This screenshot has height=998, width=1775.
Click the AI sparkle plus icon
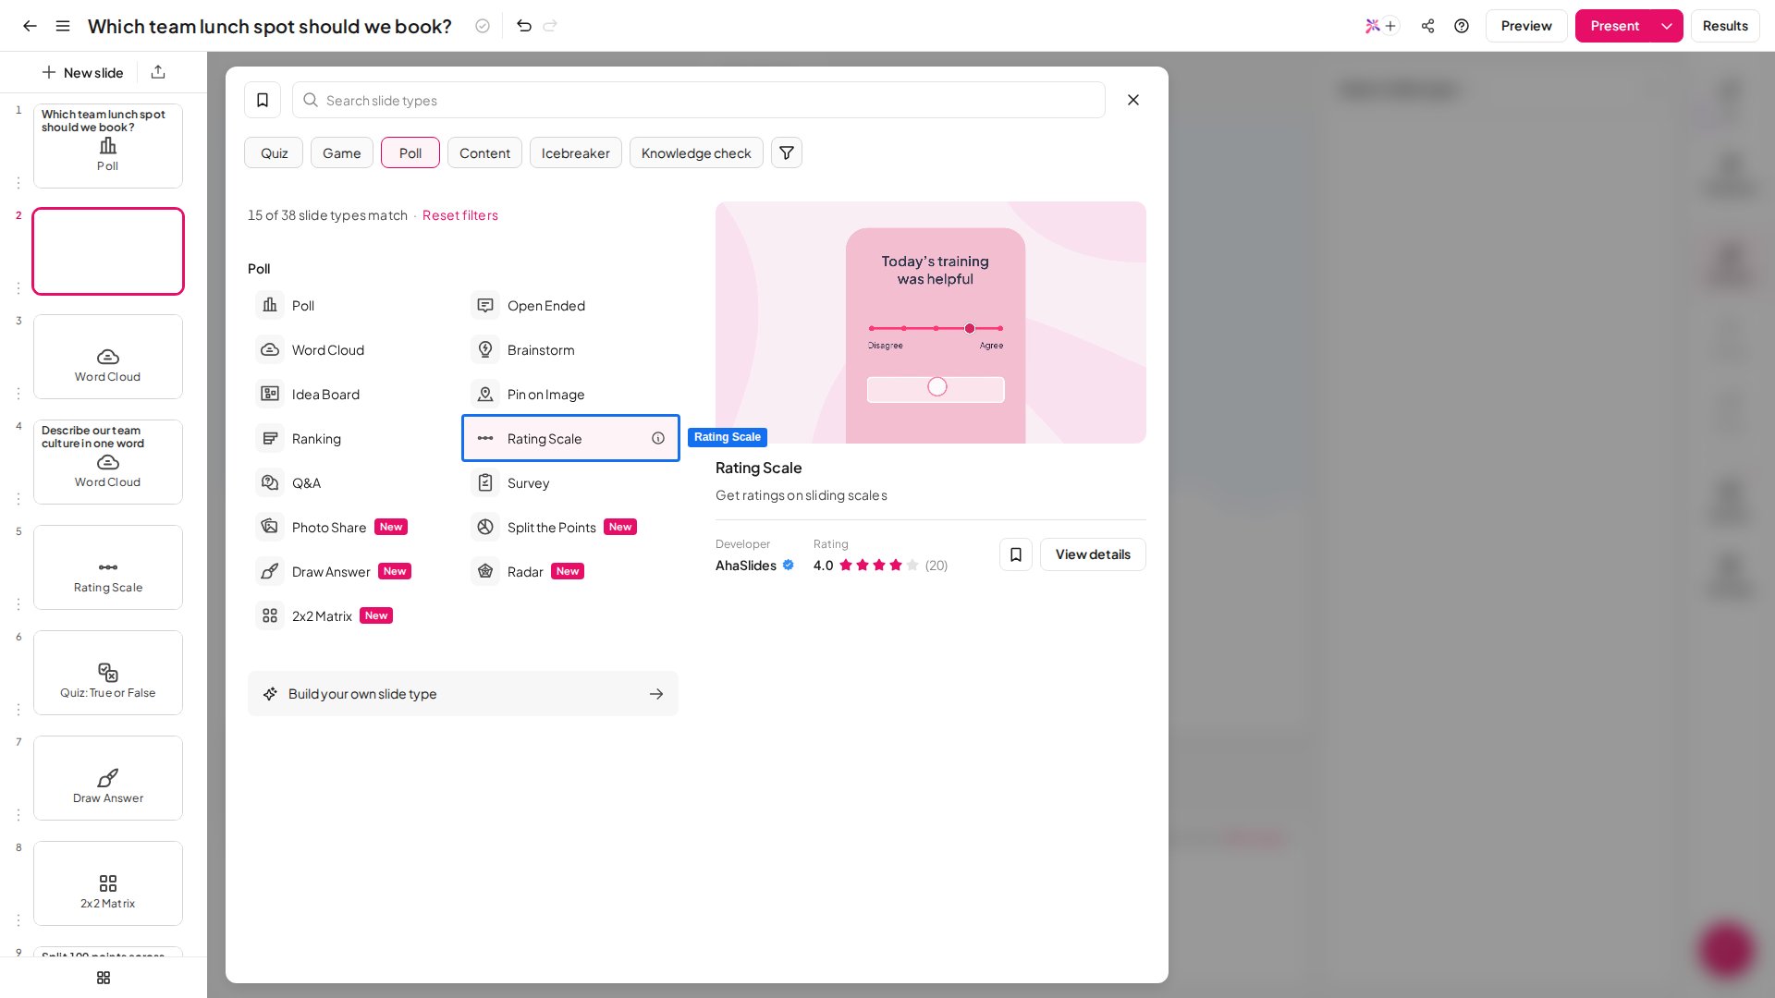pyautogui.click(x=1381, y=26)
